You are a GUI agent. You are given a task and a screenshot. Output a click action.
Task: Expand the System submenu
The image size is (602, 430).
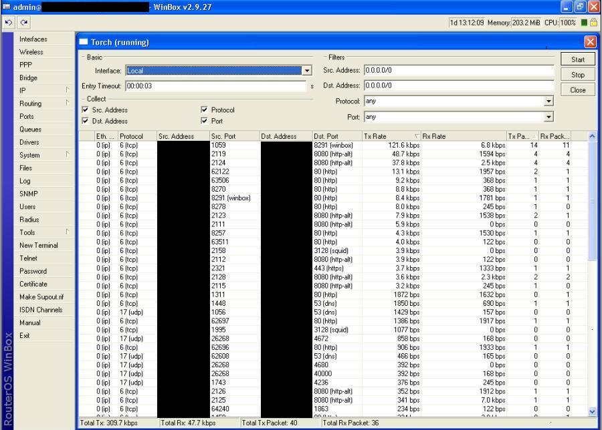pos(43,155)
